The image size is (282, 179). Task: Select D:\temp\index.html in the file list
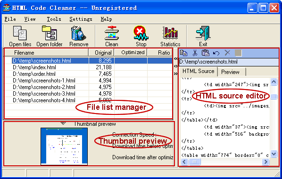pos(34,67)
